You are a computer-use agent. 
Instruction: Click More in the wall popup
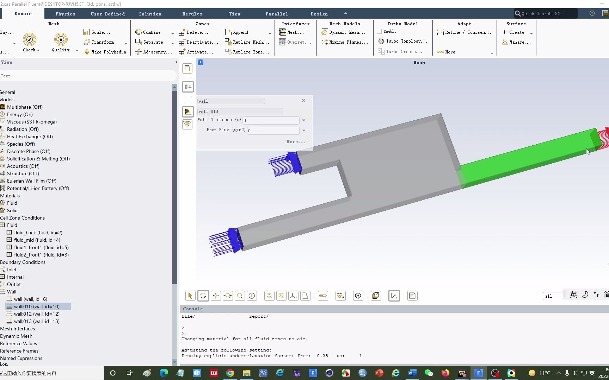tap(296, 142)
